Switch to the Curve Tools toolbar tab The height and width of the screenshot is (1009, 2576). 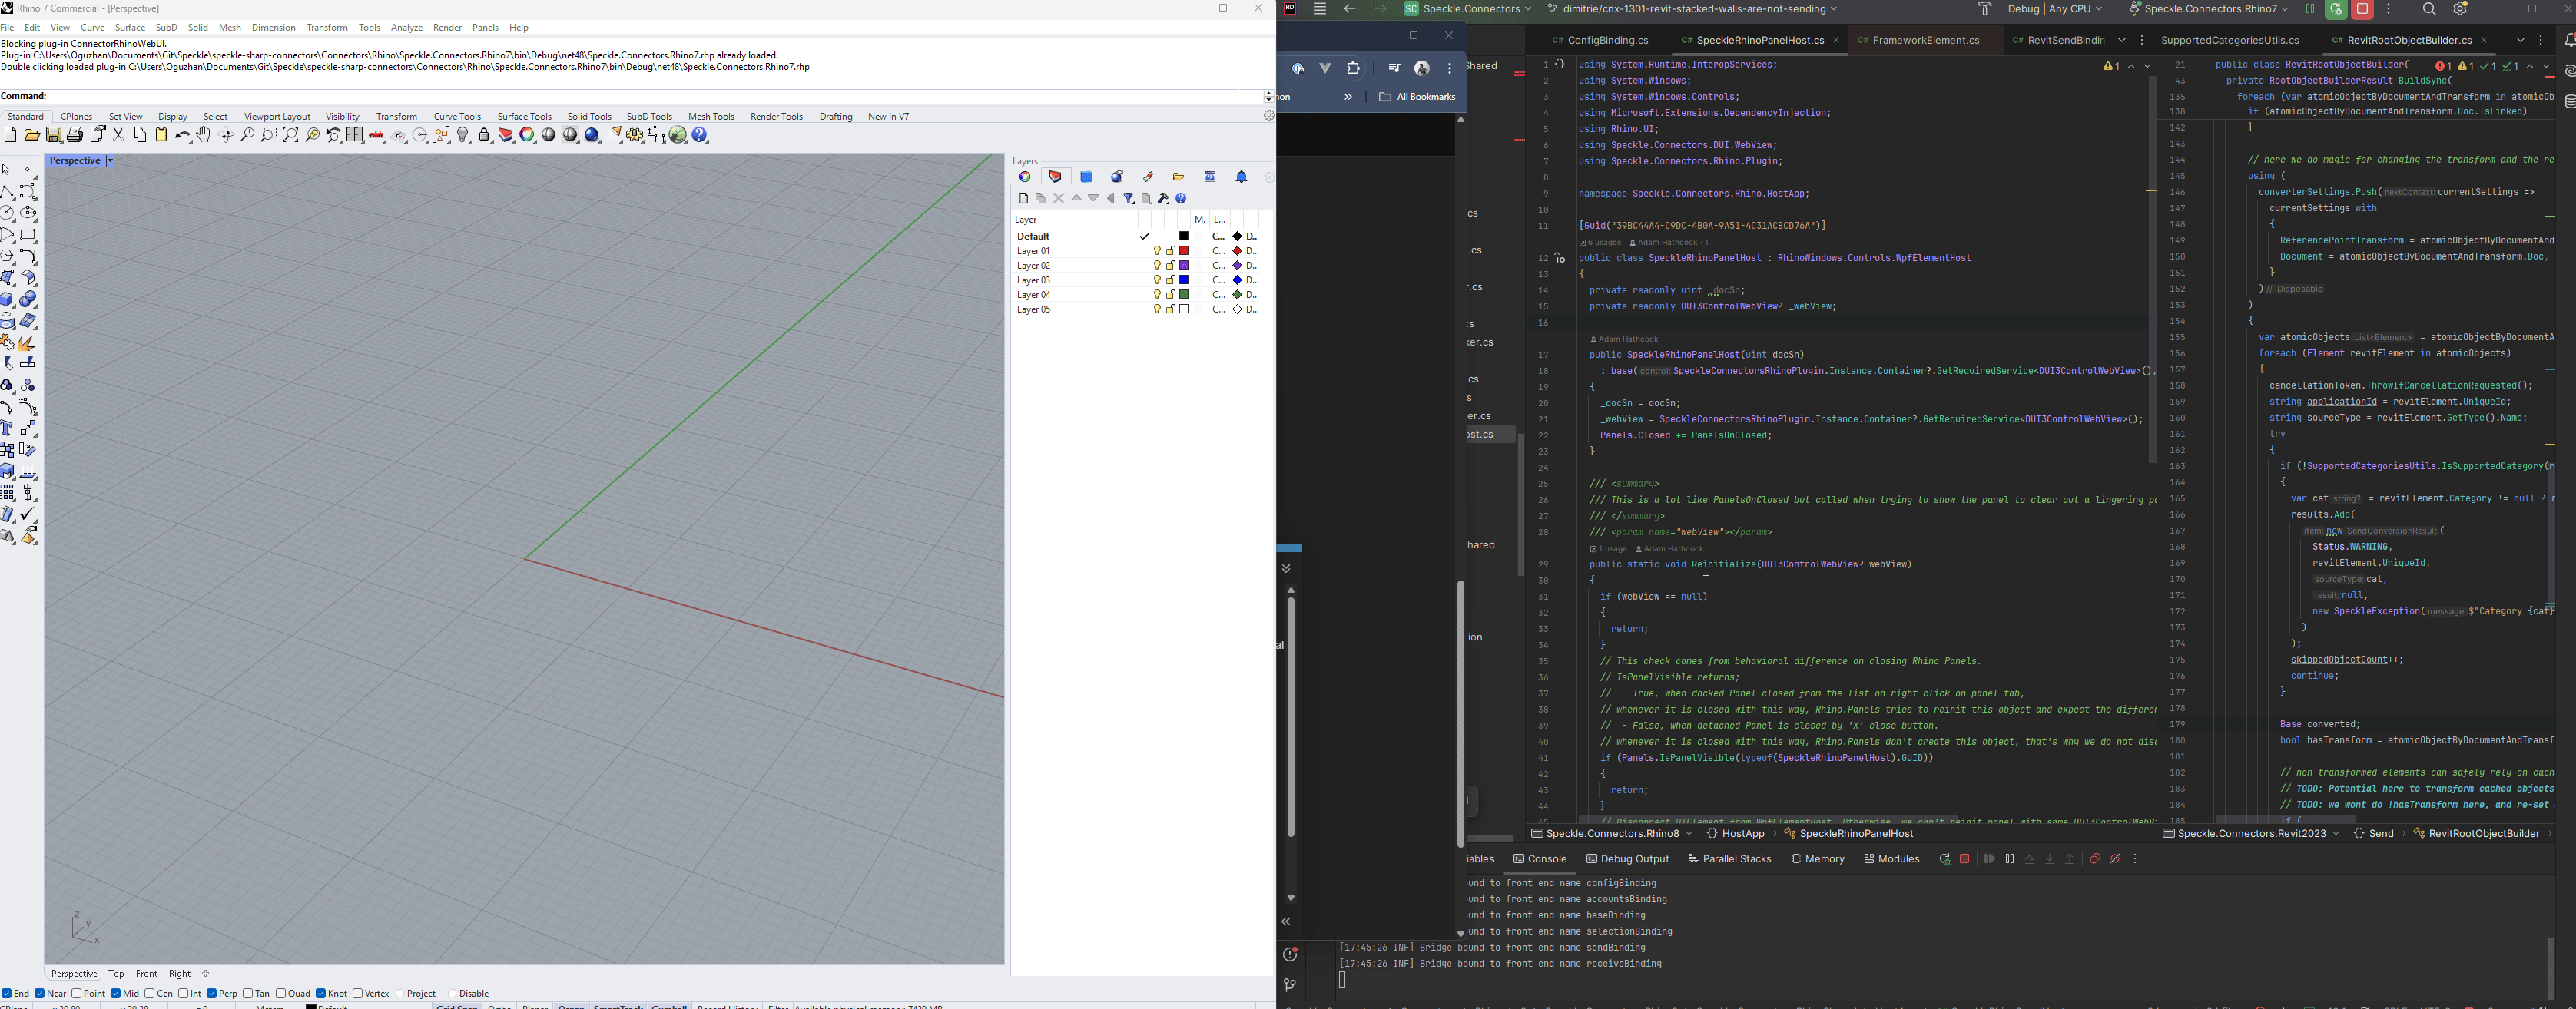pyautogui.click(x=457, y=117)
